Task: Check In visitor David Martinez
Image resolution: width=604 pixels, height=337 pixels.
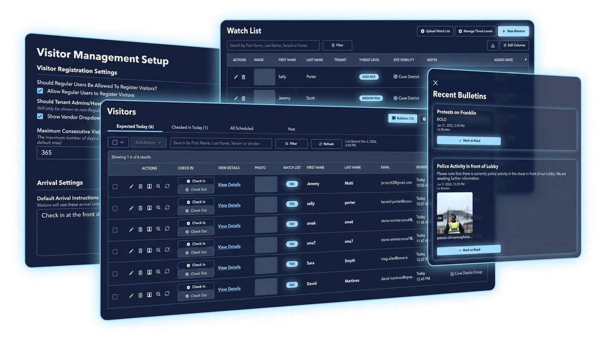Action: click(196, 287)
